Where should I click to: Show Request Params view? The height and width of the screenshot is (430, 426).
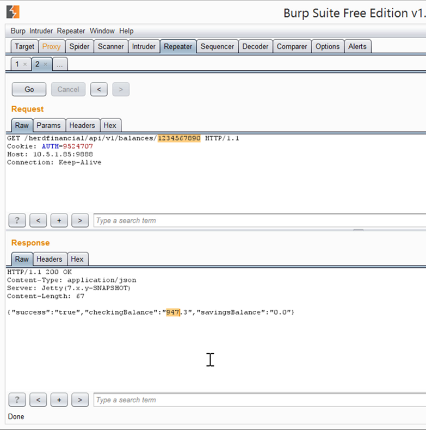pos(48,125)
